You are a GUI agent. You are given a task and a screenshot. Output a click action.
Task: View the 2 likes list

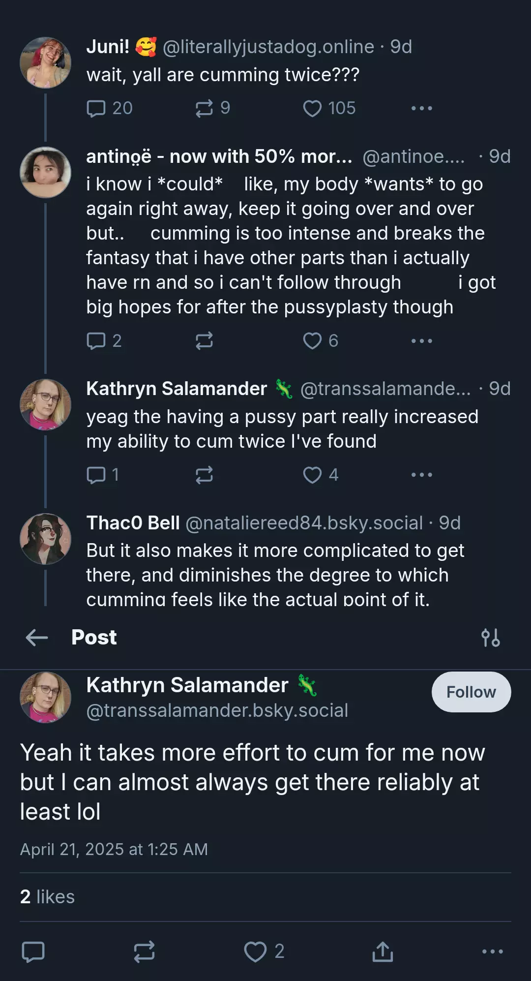[x=47, y=897]
